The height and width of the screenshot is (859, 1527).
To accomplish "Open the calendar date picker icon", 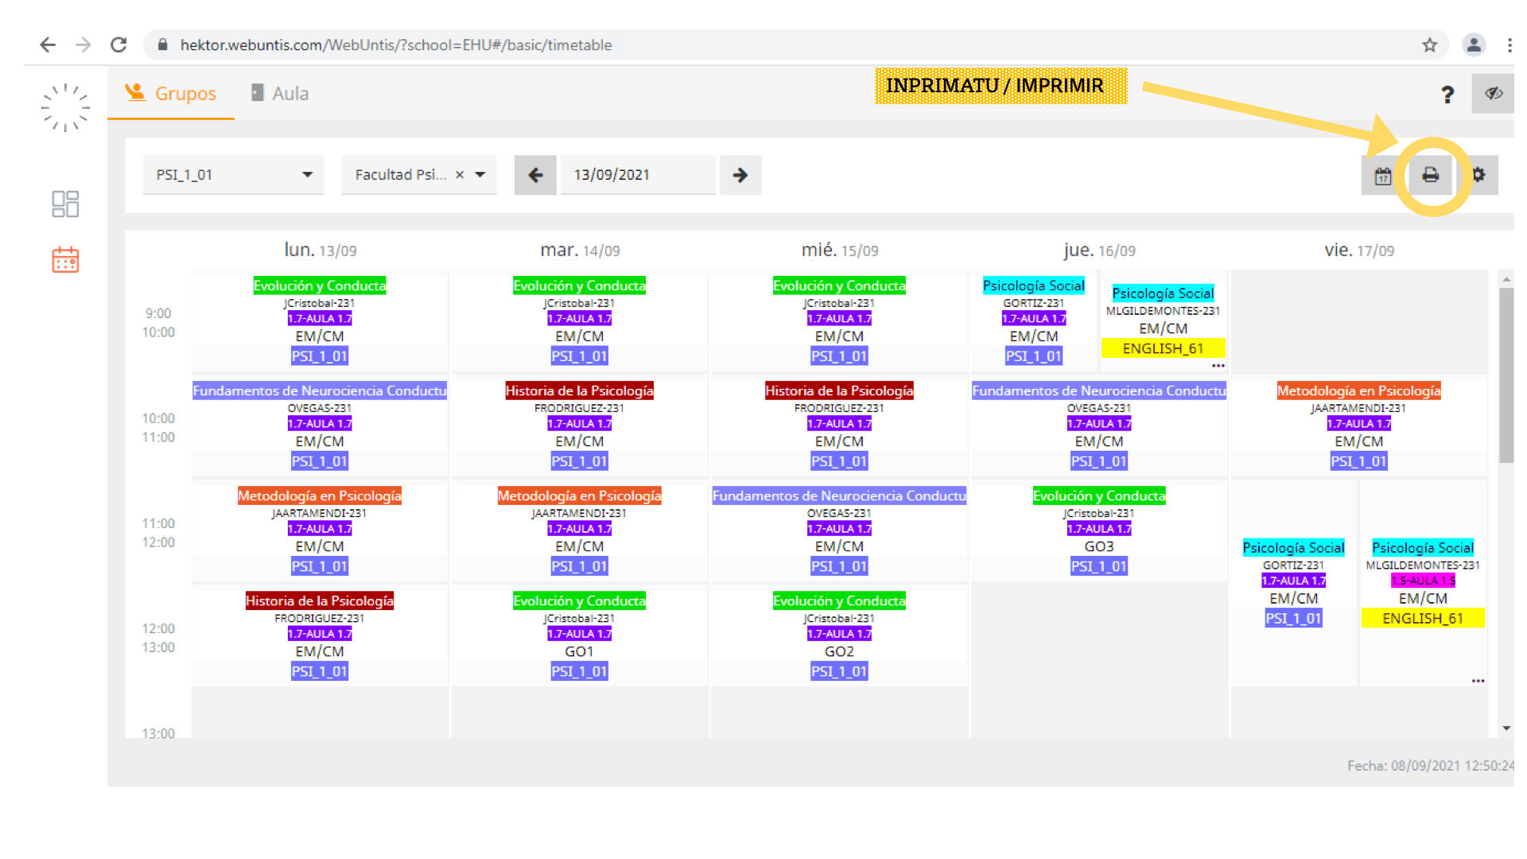I will pos(1383,176).
